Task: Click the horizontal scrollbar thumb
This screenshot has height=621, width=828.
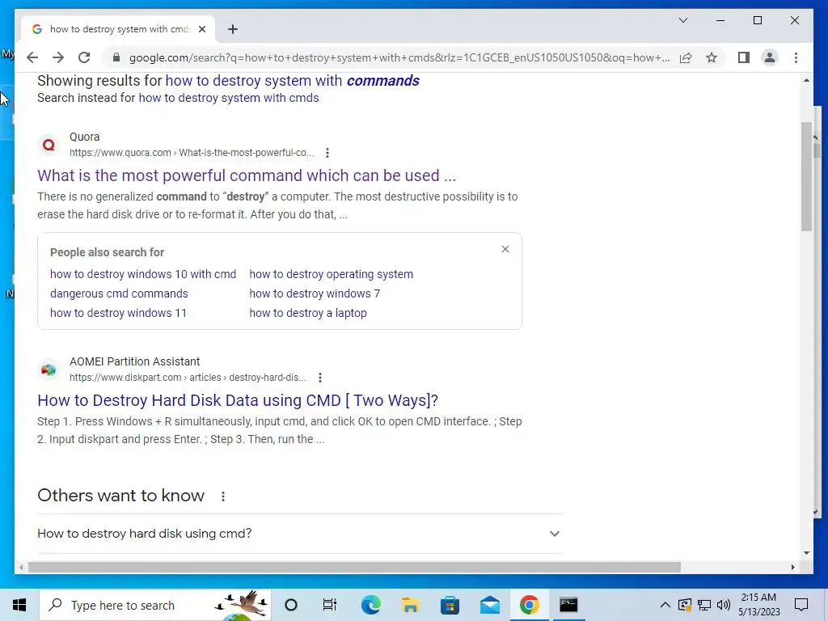Action: click(x=354, y=567)
